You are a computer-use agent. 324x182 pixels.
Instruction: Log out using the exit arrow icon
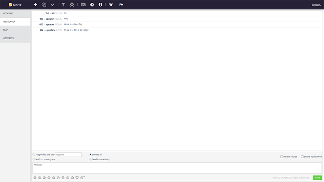121,4
